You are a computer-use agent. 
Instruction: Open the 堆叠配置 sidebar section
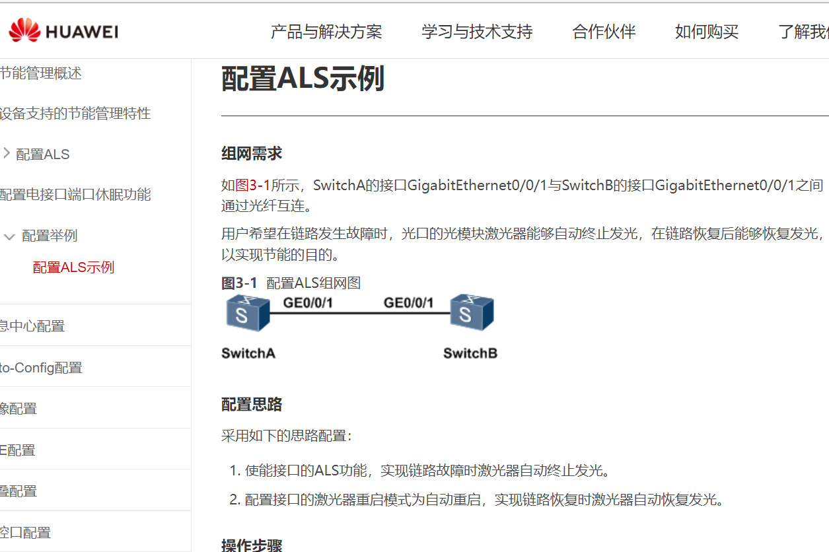(x=18, y=491)
